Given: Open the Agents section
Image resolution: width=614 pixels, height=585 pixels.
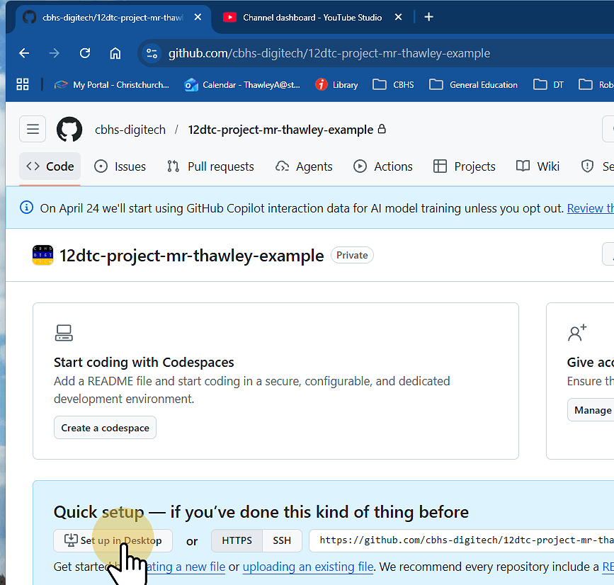Looking at the screenshot, I should click(x=304, y=166).
